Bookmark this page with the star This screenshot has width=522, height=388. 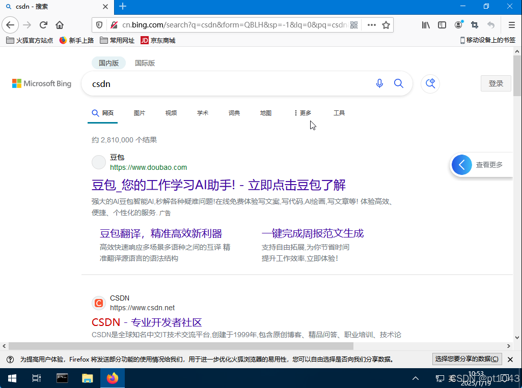pos(386,25)
